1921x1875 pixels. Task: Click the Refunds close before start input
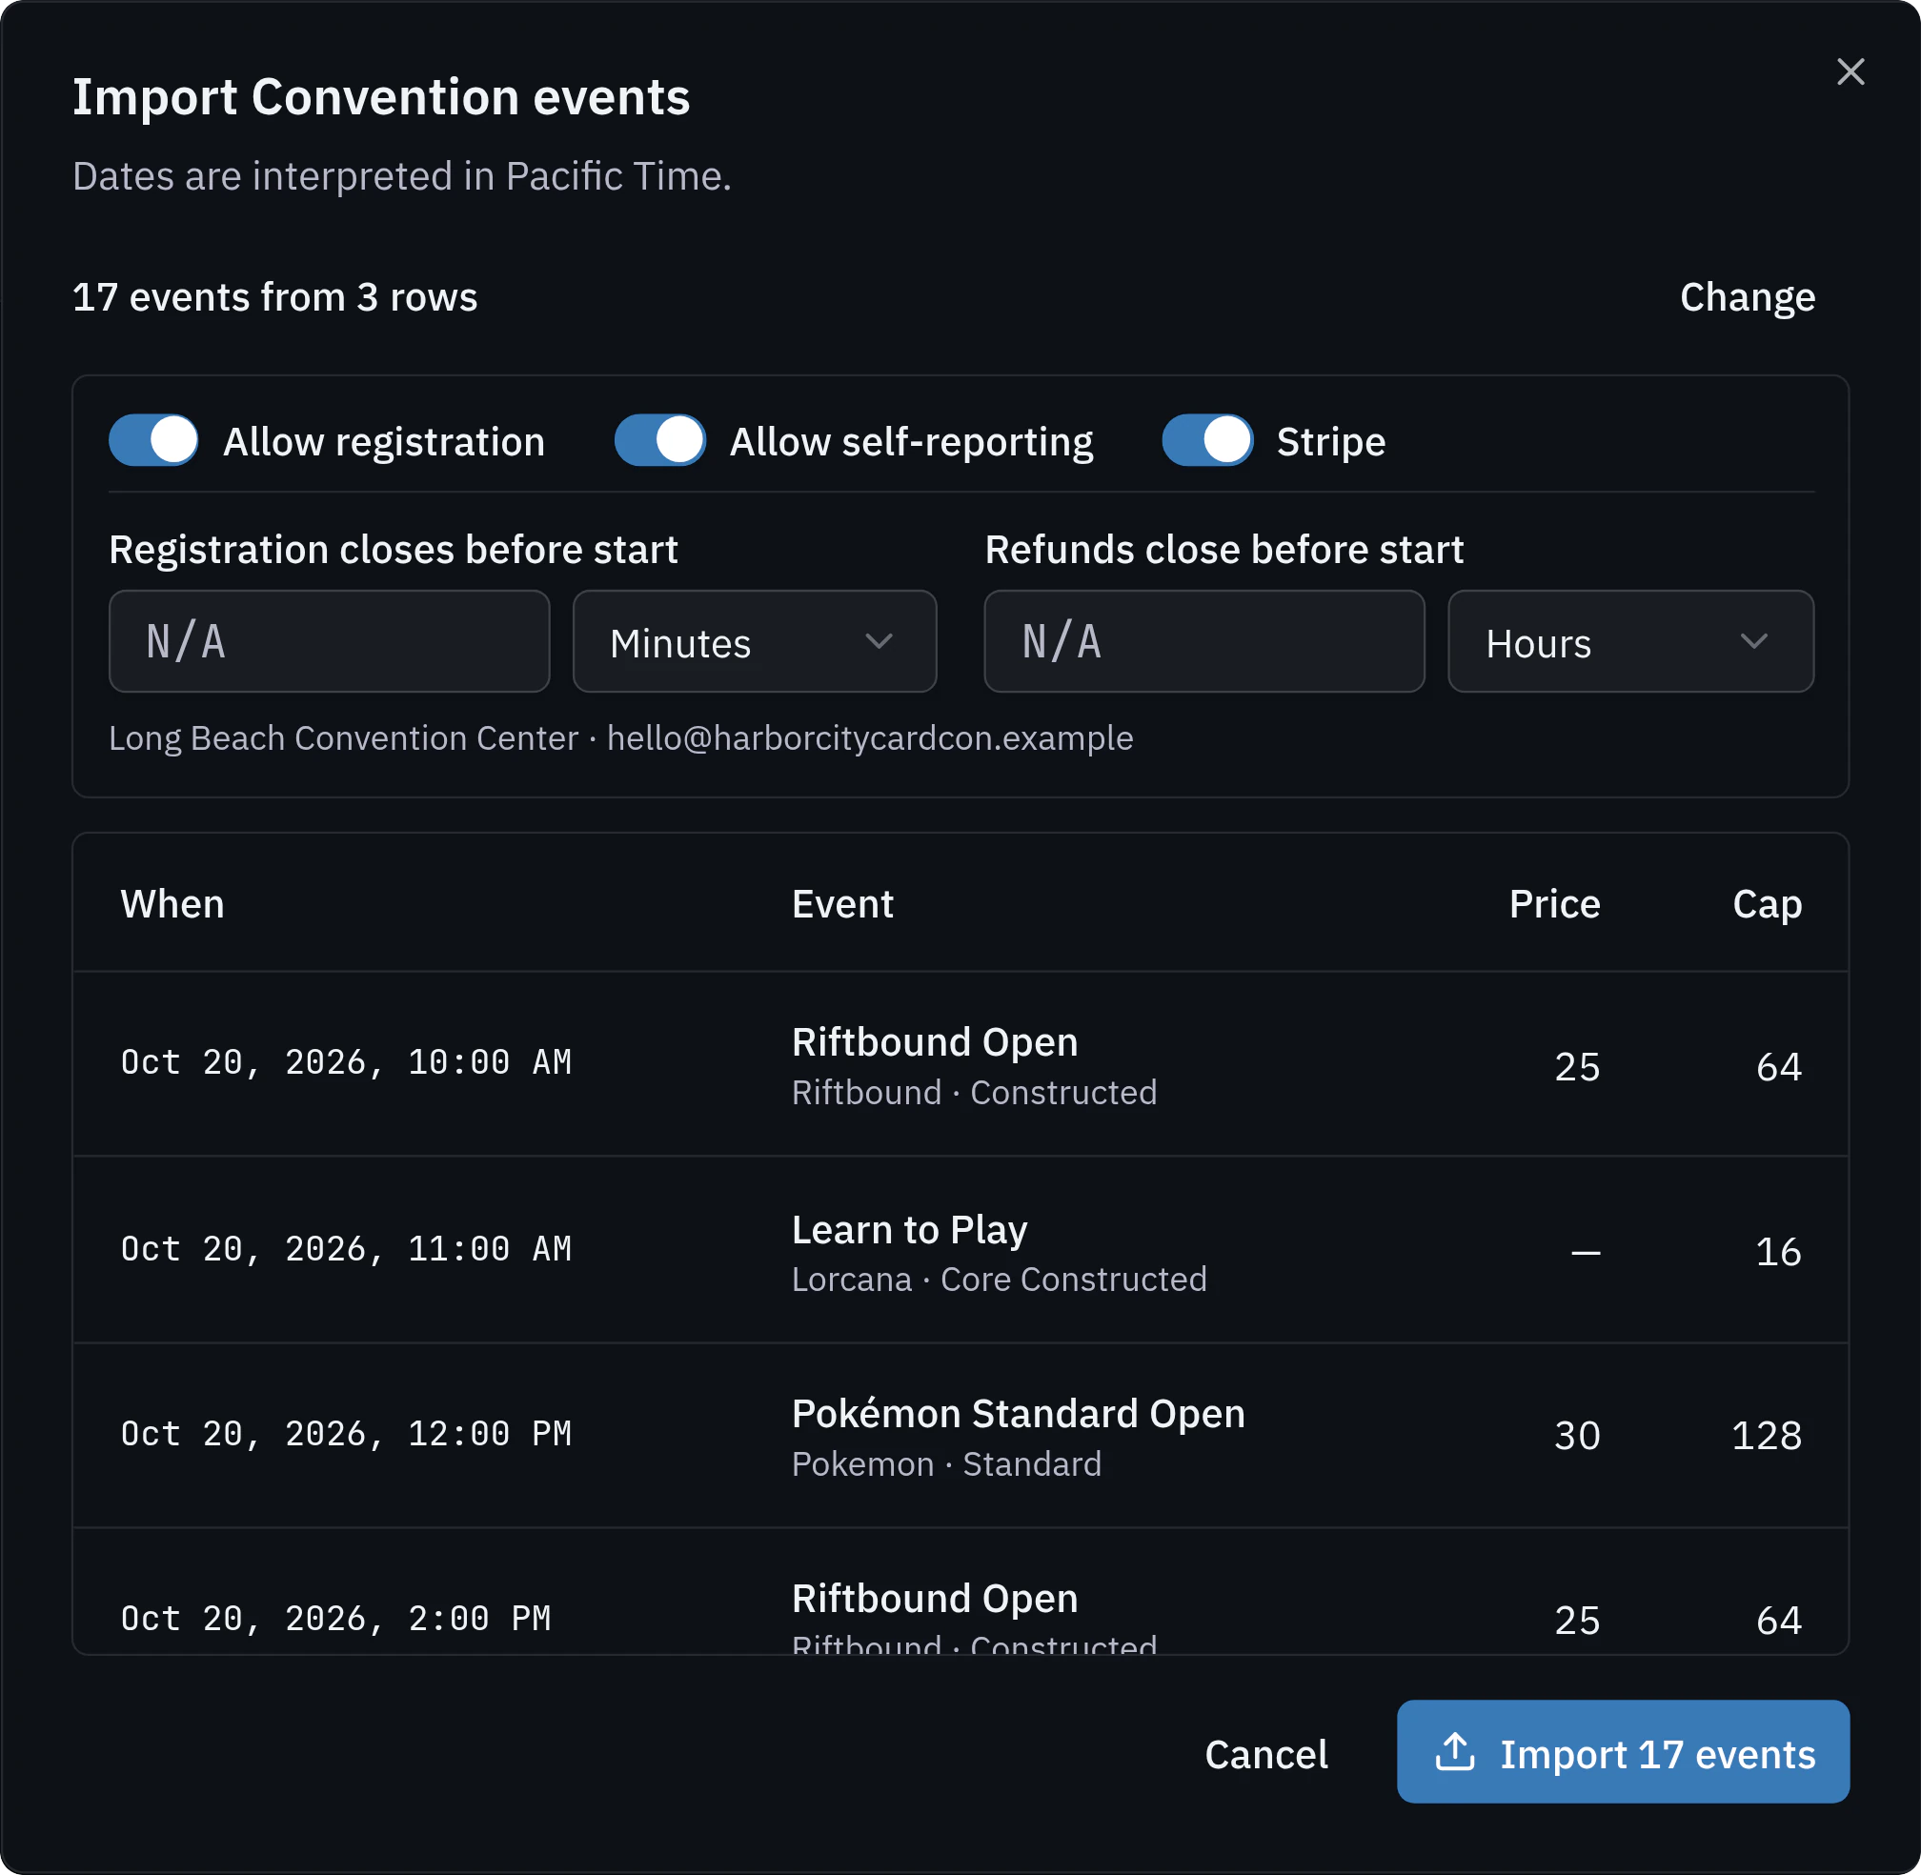[1203, 641]
